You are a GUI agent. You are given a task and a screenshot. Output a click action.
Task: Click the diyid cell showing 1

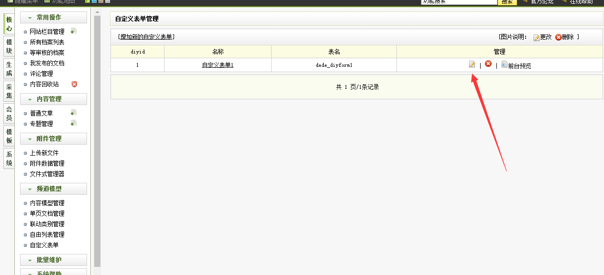click(x=138, y=65)
